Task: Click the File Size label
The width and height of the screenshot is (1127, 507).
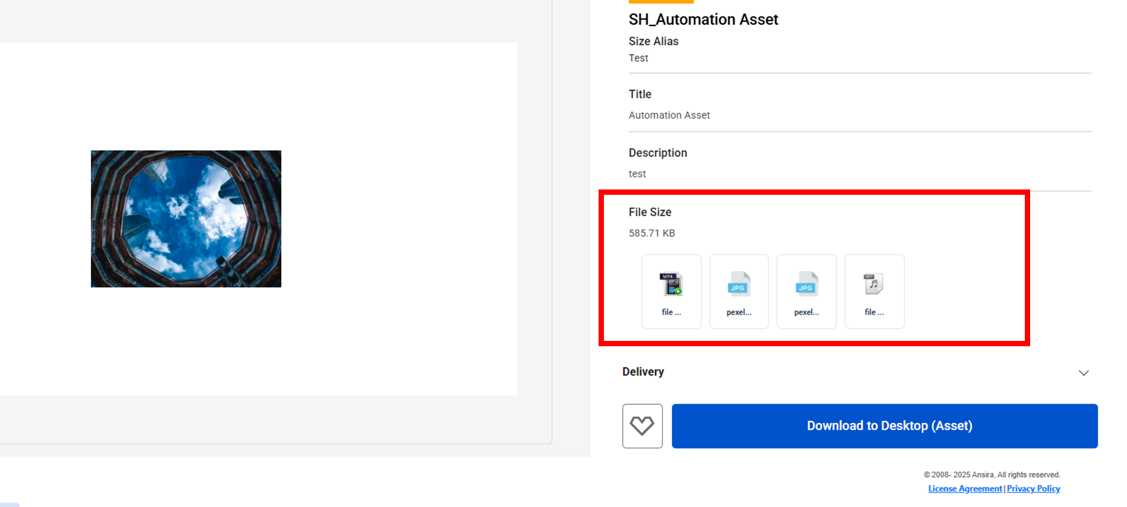Action: click(x=650, y=212)
